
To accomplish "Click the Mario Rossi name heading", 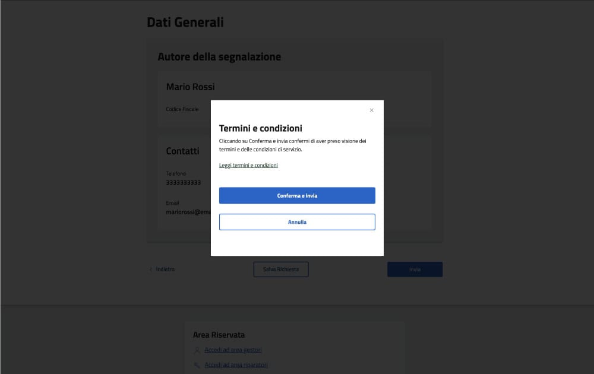I will (190, 87).
